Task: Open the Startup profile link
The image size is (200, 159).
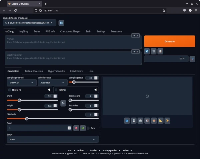Action: point(109,150)
